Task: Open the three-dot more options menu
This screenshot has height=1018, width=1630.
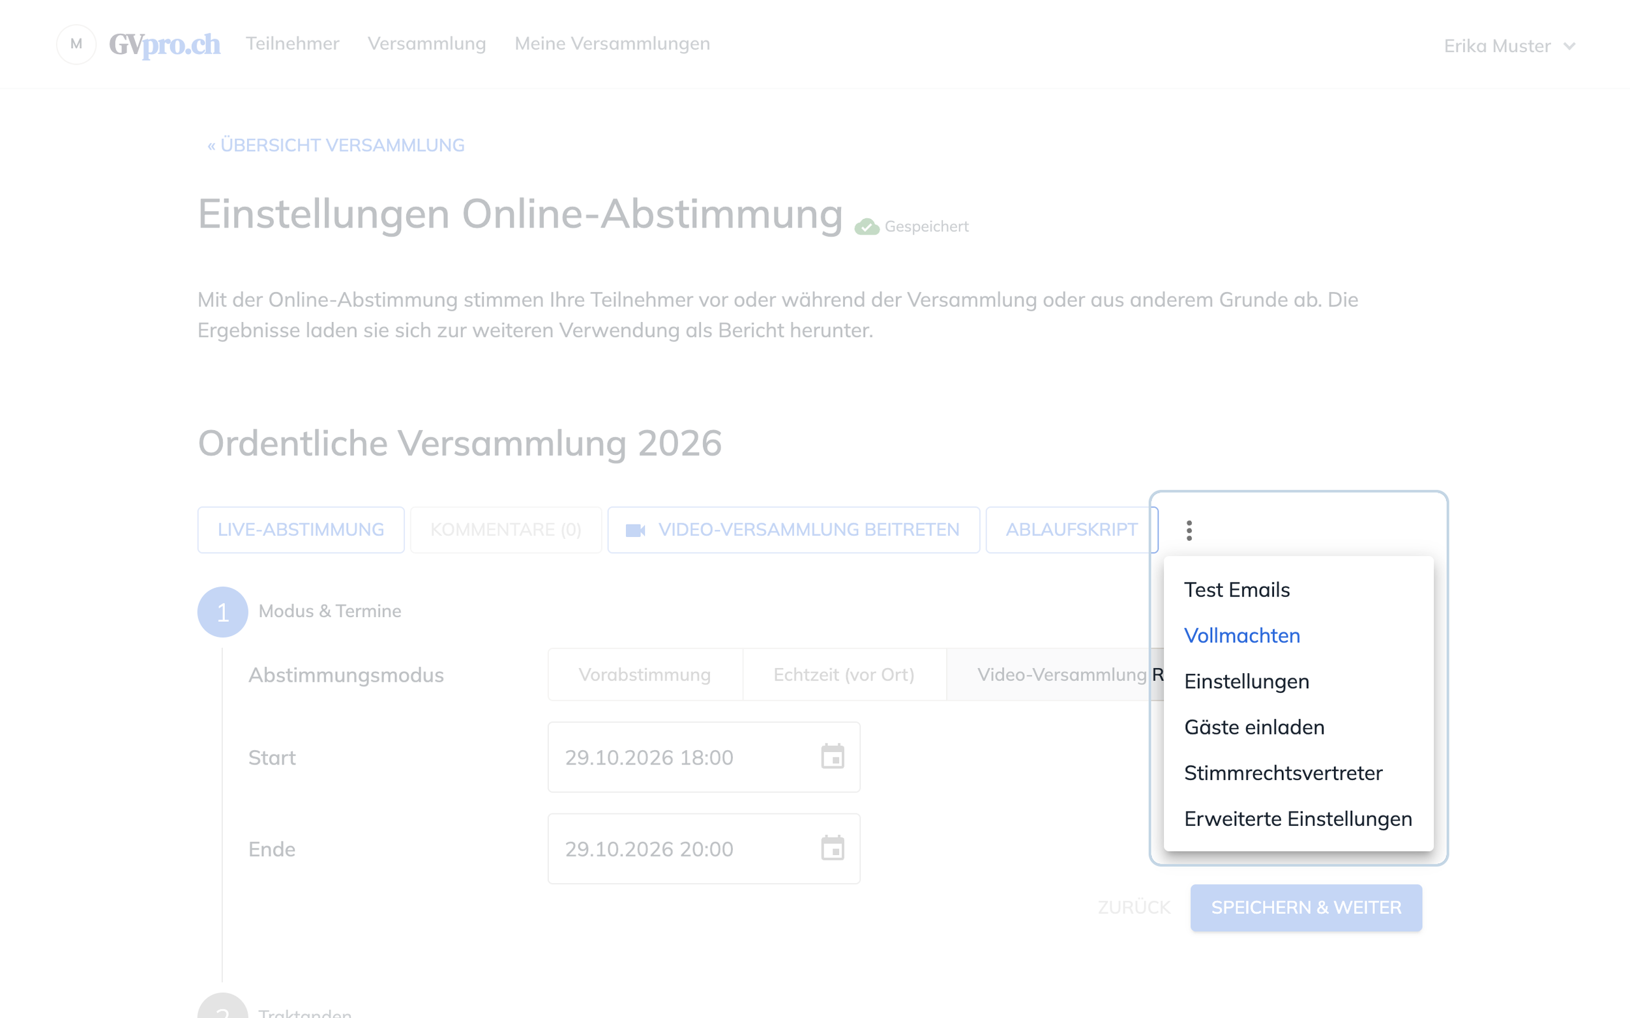Action: [1189, 530]
